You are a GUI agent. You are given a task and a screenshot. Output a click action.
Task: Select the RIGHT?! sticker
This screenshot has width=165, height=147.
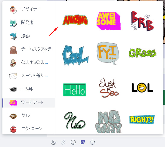pos(142,119)
